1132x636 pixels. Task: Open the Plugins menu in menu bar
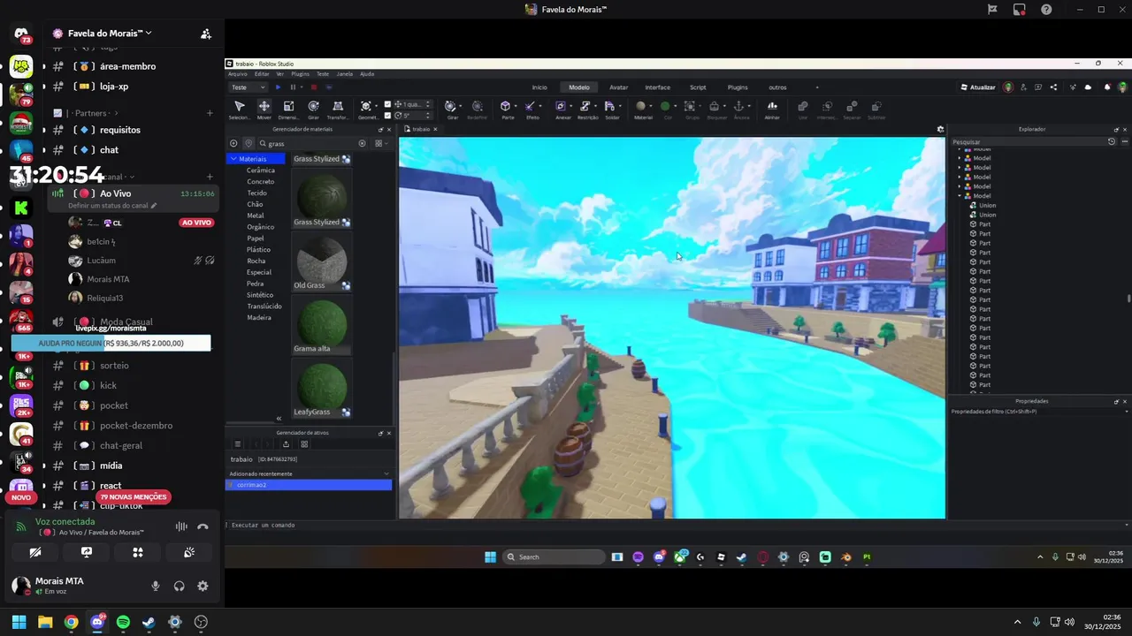300,74
